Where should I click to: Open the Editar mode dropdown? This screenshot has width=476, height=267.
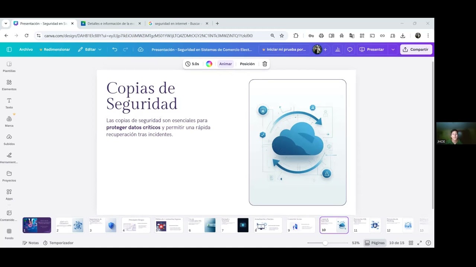point(90,49)
